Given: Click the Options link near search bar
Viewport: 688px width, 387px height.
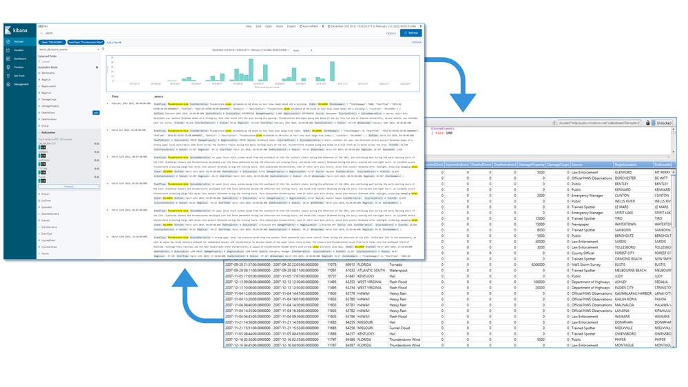Looking at the screenshot, I should click(x=391, y=33).
